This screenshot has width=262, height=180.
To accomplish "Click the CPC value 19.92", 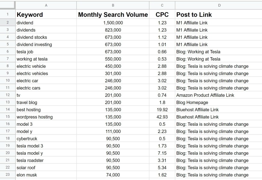I will 162,110.
